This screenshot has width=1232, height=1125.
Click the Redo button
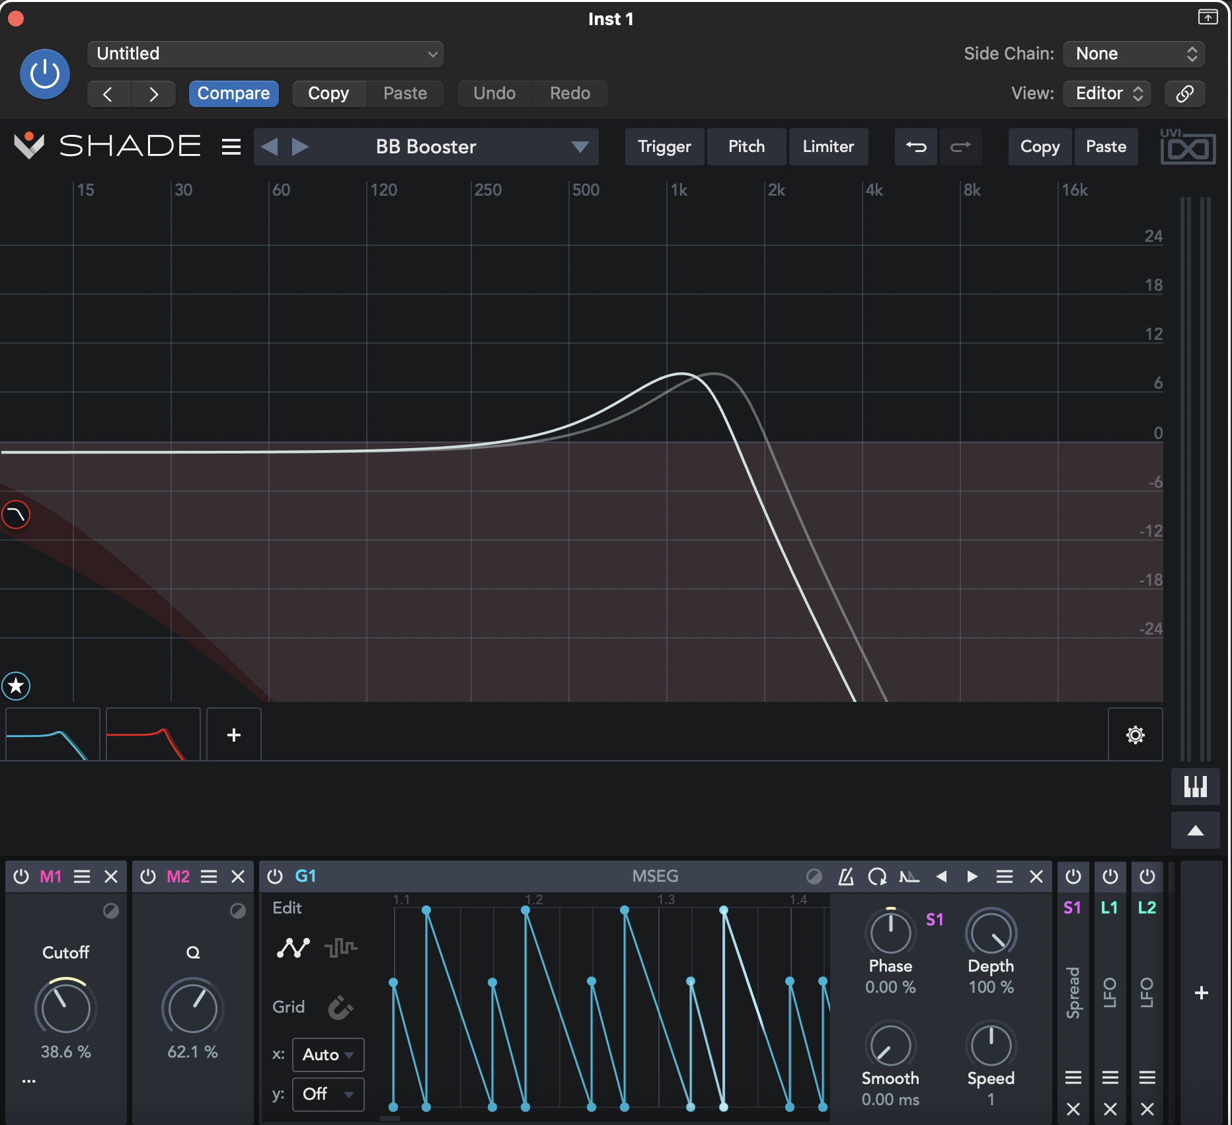point(570,93)
